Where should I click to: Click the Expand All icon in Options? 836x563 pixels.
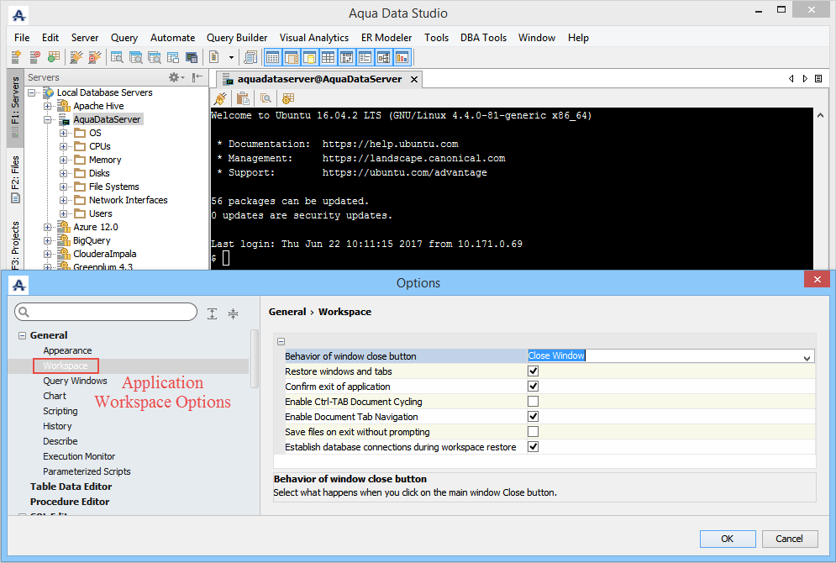pos(213,313)
